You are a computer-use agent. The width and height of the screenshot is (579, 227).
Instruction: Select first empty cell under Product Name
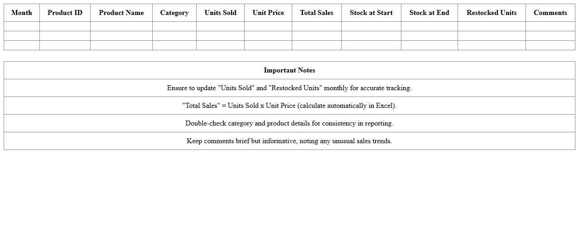(x=121, y=26)
